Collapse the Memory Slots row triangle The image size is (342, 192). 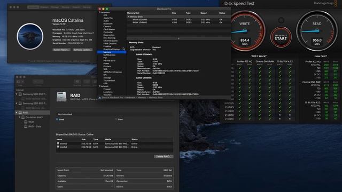(x=128, y=17)
